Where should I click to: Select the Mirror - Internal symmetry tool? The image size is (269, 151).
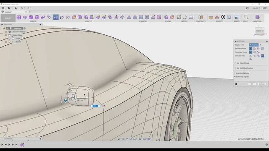(x=129, y=17)
